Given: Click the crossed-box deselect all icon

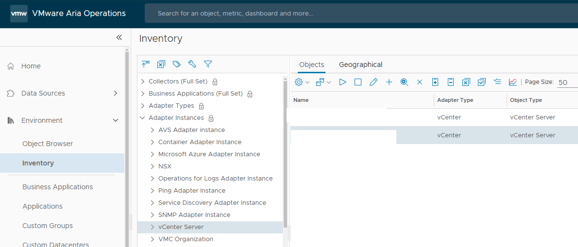Looking at the screenshot, I should pos(466,82).
